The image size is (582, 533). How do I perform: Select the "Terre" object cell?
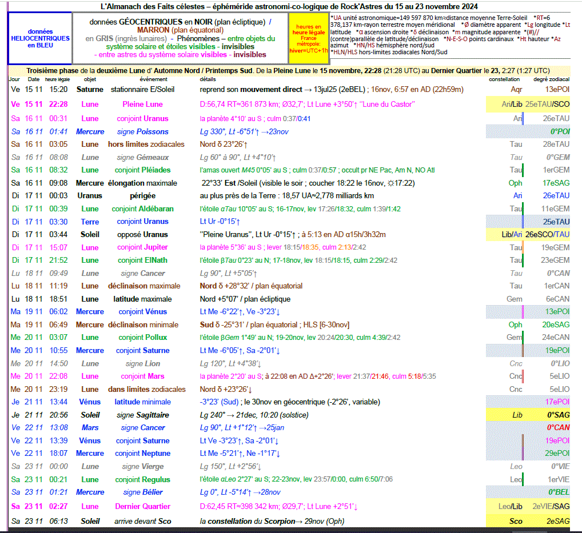pyautogui.click(x=90, y=222)
